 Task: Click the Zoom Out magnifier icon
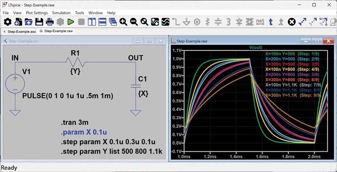[x=134, y=22]
